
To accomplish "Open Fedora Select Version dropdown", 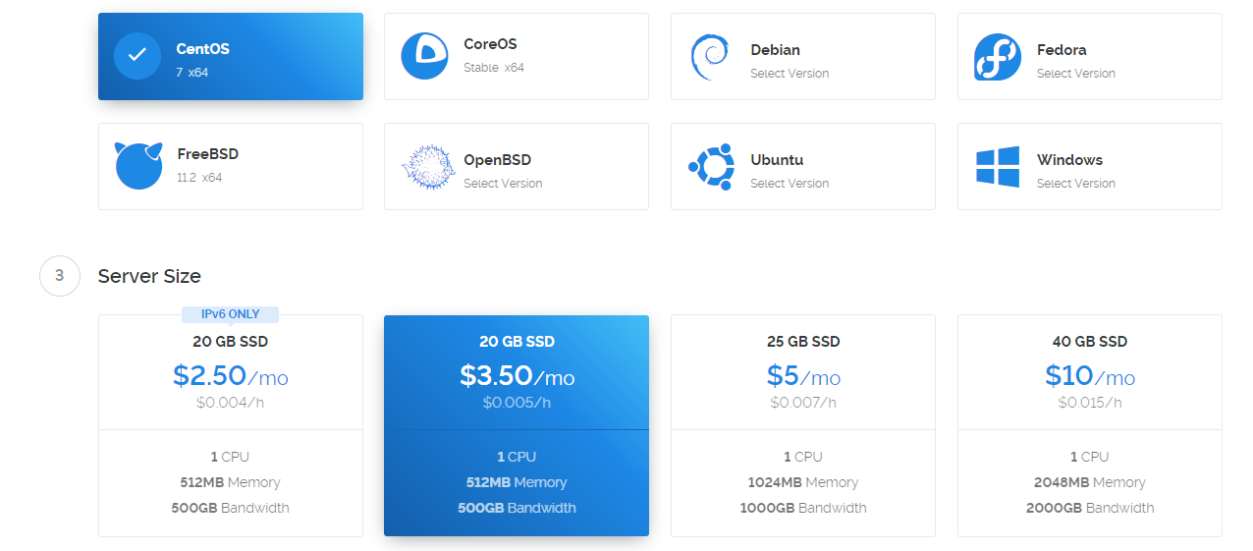I will 1076,74.
